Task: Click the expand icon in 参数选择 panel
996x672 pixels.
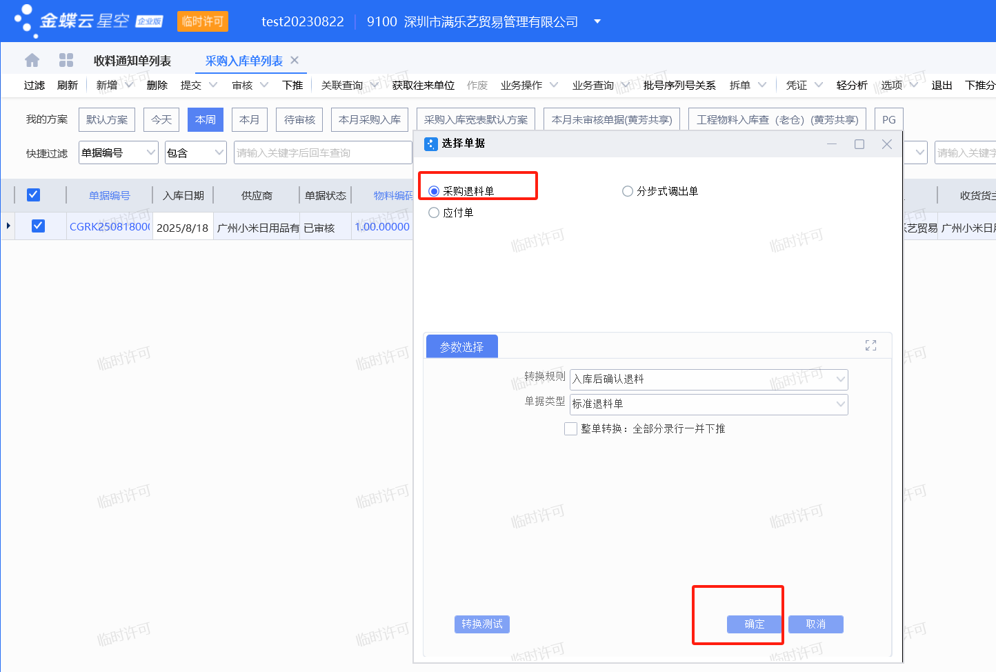Action: click(870, 346)
